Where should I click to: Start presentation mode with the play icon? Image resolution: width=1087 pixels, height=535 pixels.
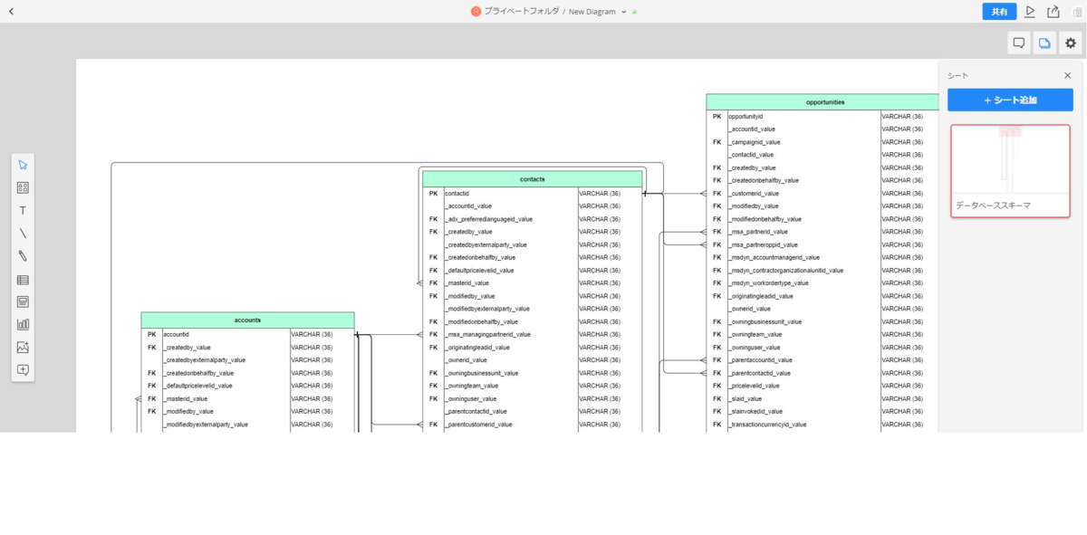pyautogui.click(x=1030, y=12)
